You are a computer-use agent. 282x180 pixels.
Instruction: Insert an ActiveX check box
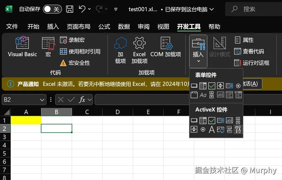click(212, 120)
